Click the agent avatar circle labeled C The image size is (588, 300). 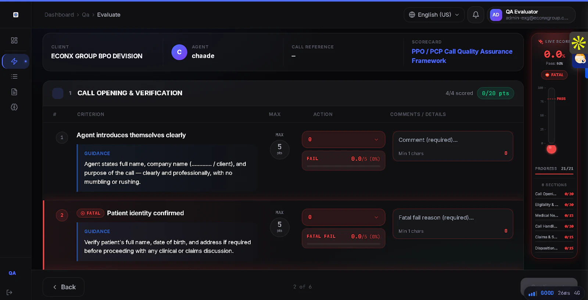(x=179, y=52)
